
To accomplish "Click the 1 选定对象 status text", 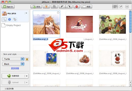I will 9,89.
